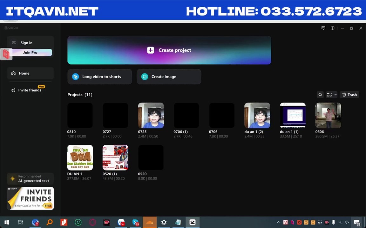Search projects with the magnifier icon
Viewport: 366px width, 228px height.
[x=320, y=95]
